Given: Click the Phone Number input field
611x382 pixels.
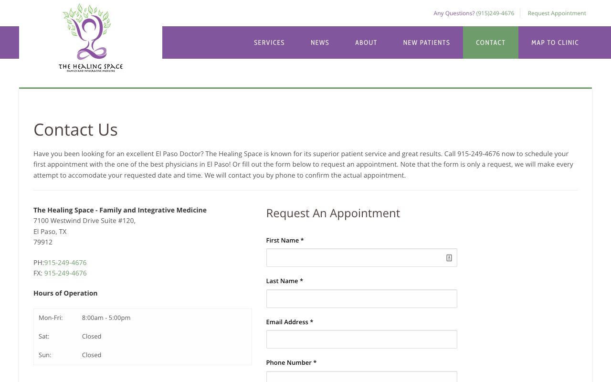Looking at the screenshot, I should tap(361, 377).
